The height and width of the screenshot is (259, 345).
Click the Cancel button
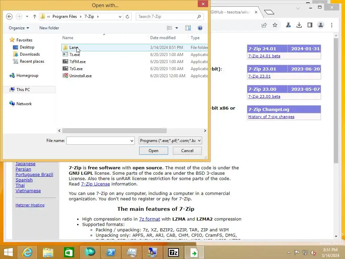(x=187, y=151)
